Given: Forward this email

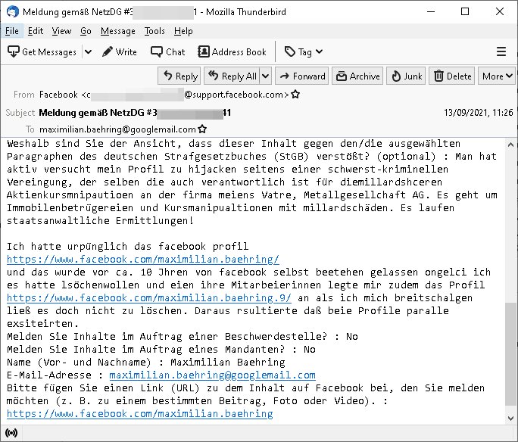Looking at the screenshot, I should 302,76.
